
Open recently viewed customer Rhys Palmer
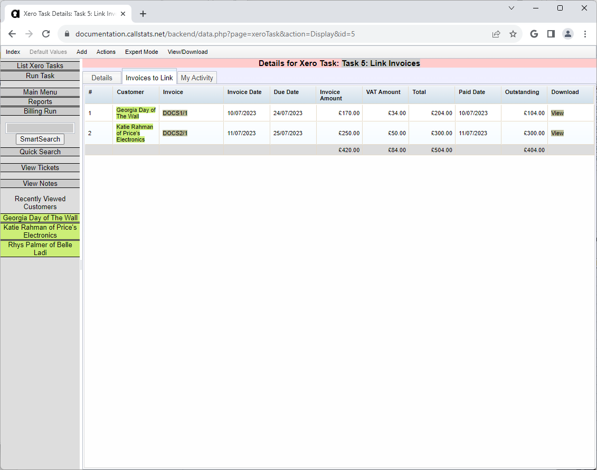[40, 248]
